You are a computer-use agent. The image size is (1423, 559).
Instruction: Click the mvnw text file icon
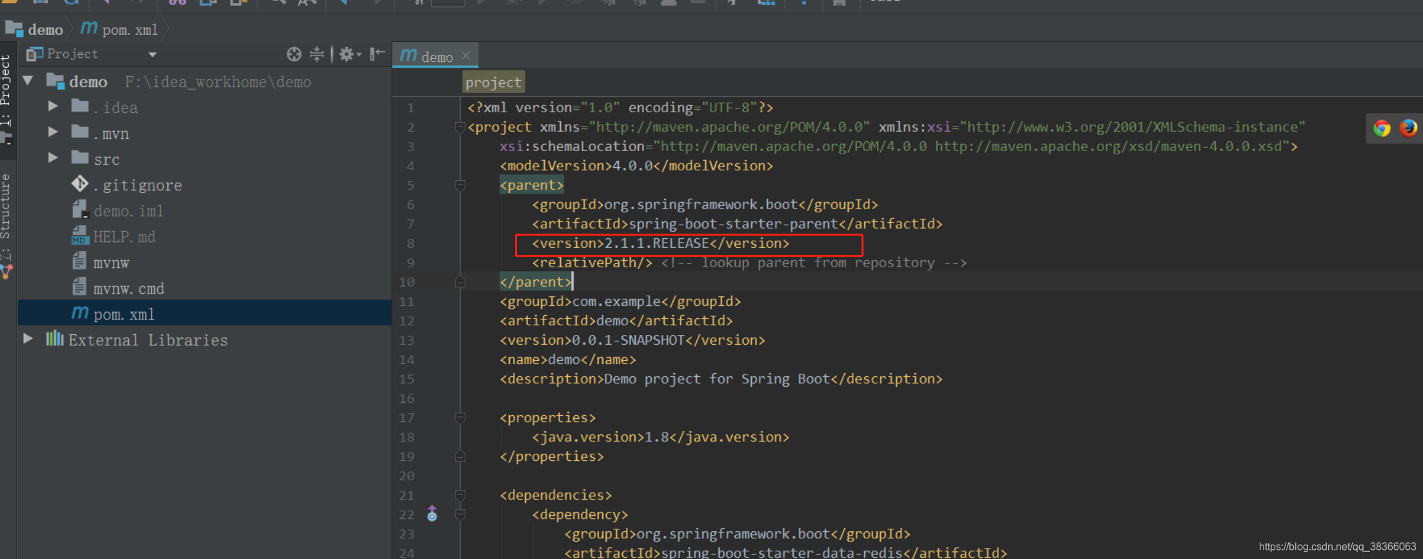79,261
